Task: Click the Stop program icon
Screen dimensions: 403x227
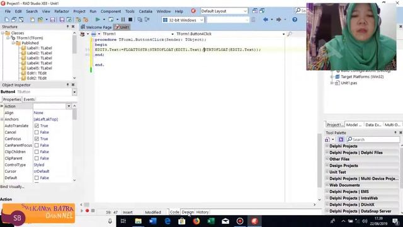Action: pos(130,20)
